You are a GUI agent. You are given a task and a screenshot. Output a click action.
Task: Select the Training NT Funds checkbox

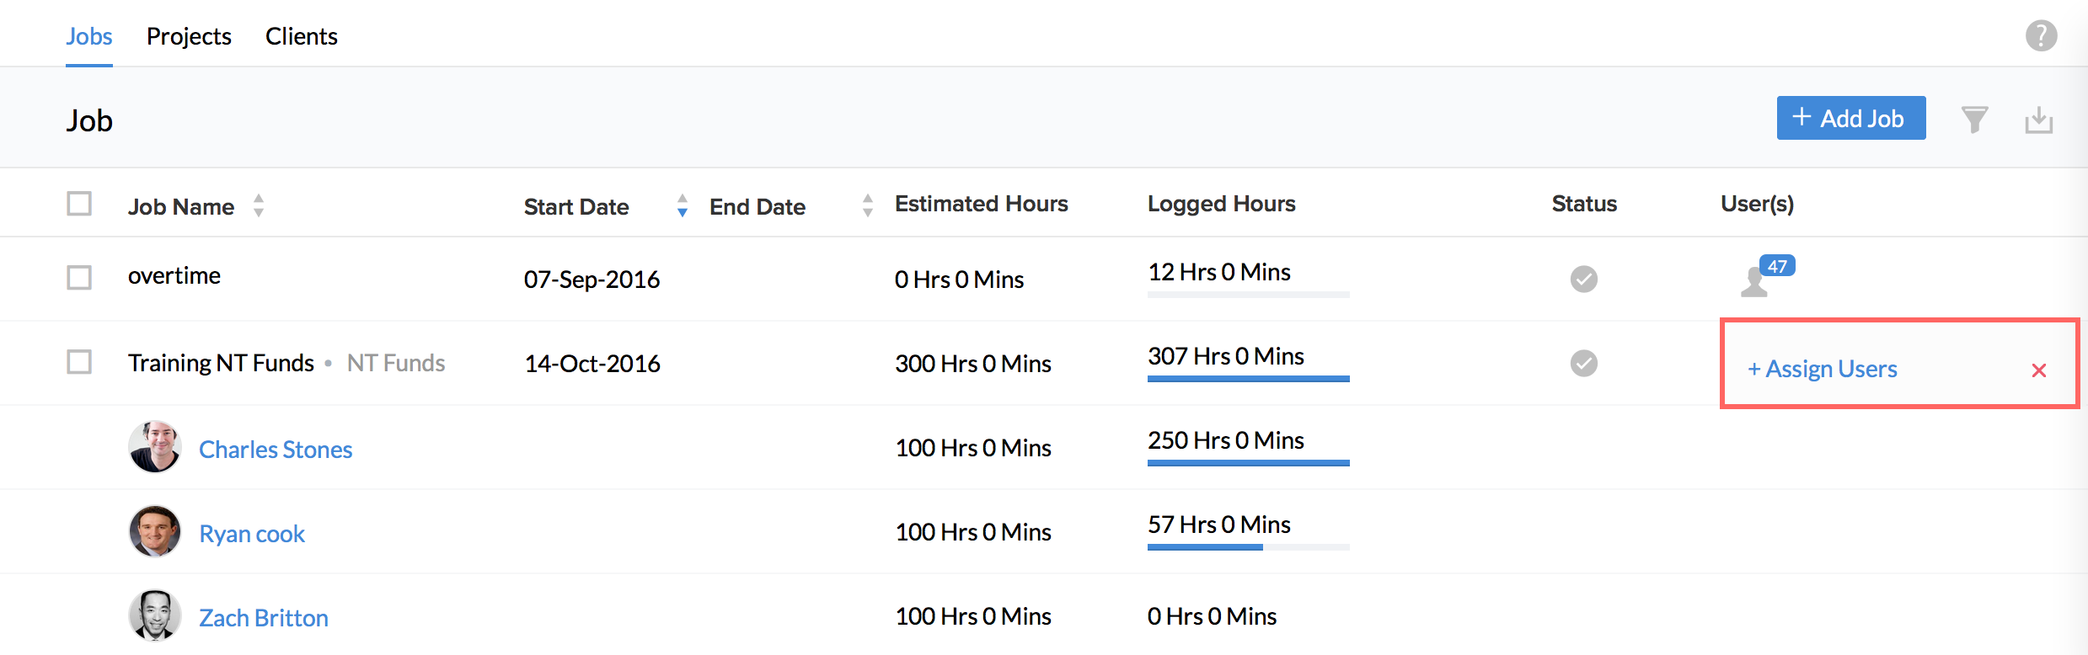[x=79, y=362]
